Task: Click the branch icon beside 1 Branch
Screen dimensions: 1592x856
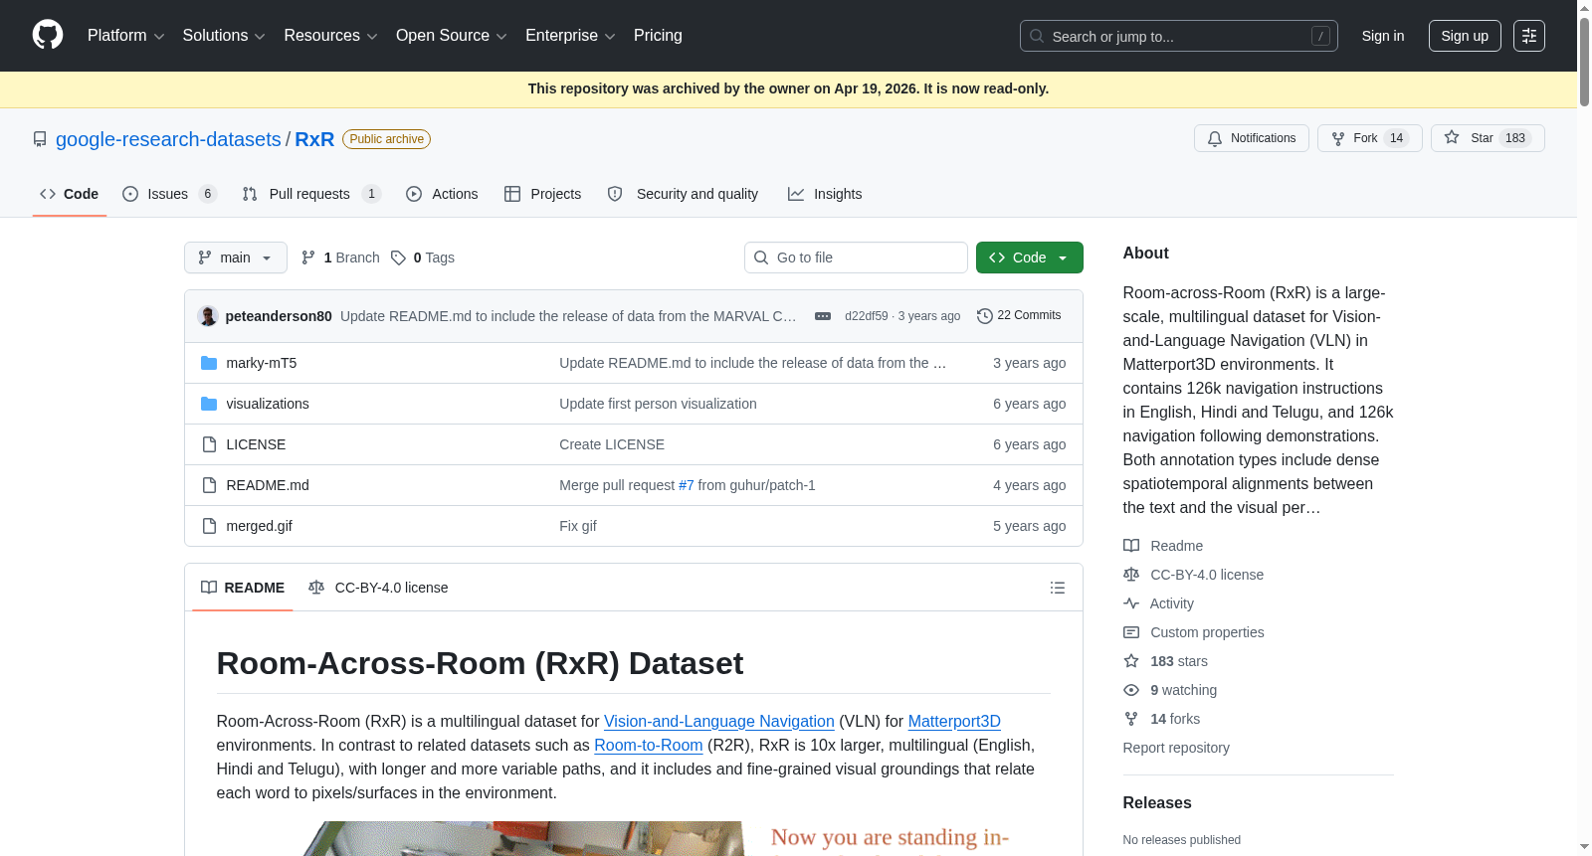Action: [308, 257]
